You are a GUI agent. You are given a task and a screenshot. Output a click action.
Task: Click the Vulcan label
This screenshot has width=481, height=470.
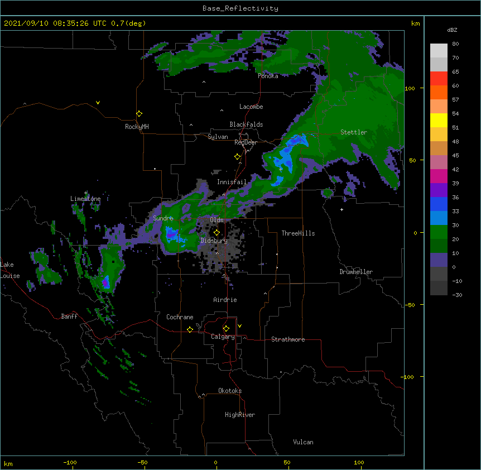coord(303,442)
